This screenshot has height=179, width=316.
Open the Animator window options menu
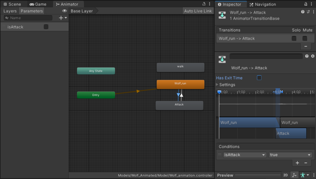pos(210,4)
